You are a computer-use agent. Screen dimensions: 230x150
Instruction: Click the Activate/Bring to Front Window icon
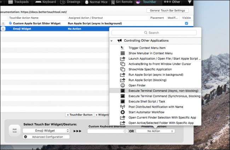click(122, 64)
